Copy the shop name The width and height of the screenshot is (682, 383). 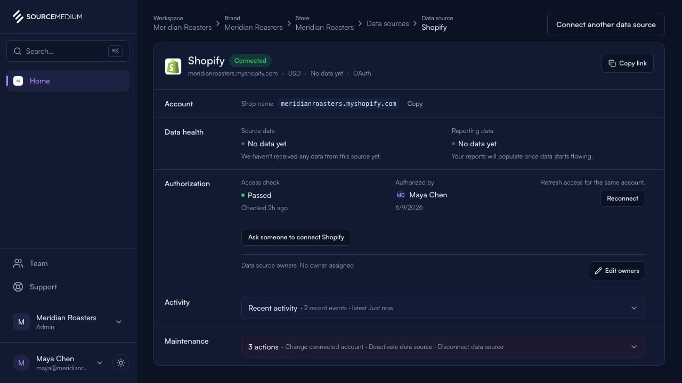tap(415, 104)
